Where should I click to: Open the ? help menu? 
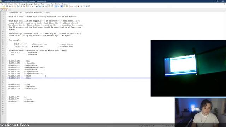pos(69,4)
